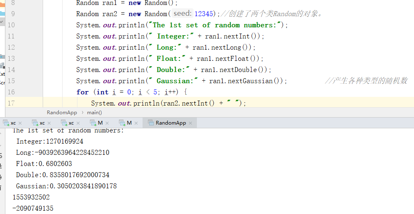Click the seed value 12345
Viewport: 414px width, 214px height.
203,14
